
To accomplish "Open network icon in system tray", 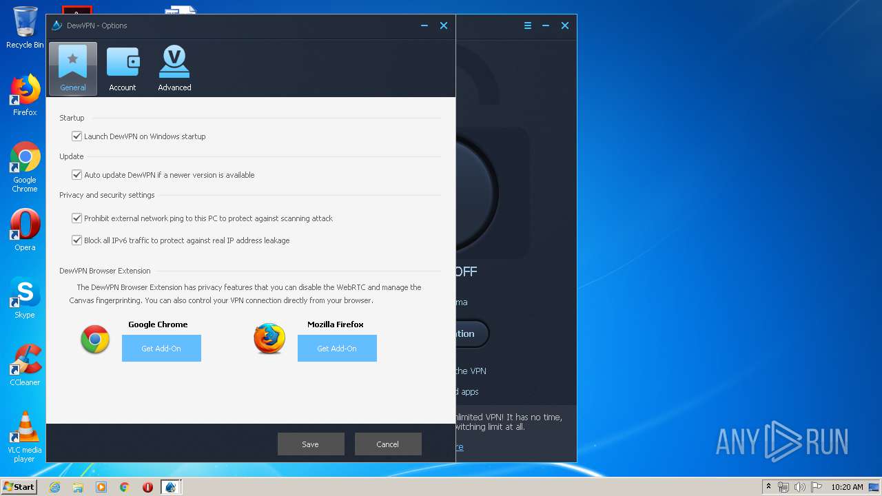I will coord(783,487).
